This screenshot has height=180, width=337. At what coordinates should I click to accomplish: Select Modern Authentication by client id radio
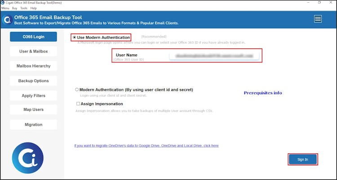click(x=77, y=90)
